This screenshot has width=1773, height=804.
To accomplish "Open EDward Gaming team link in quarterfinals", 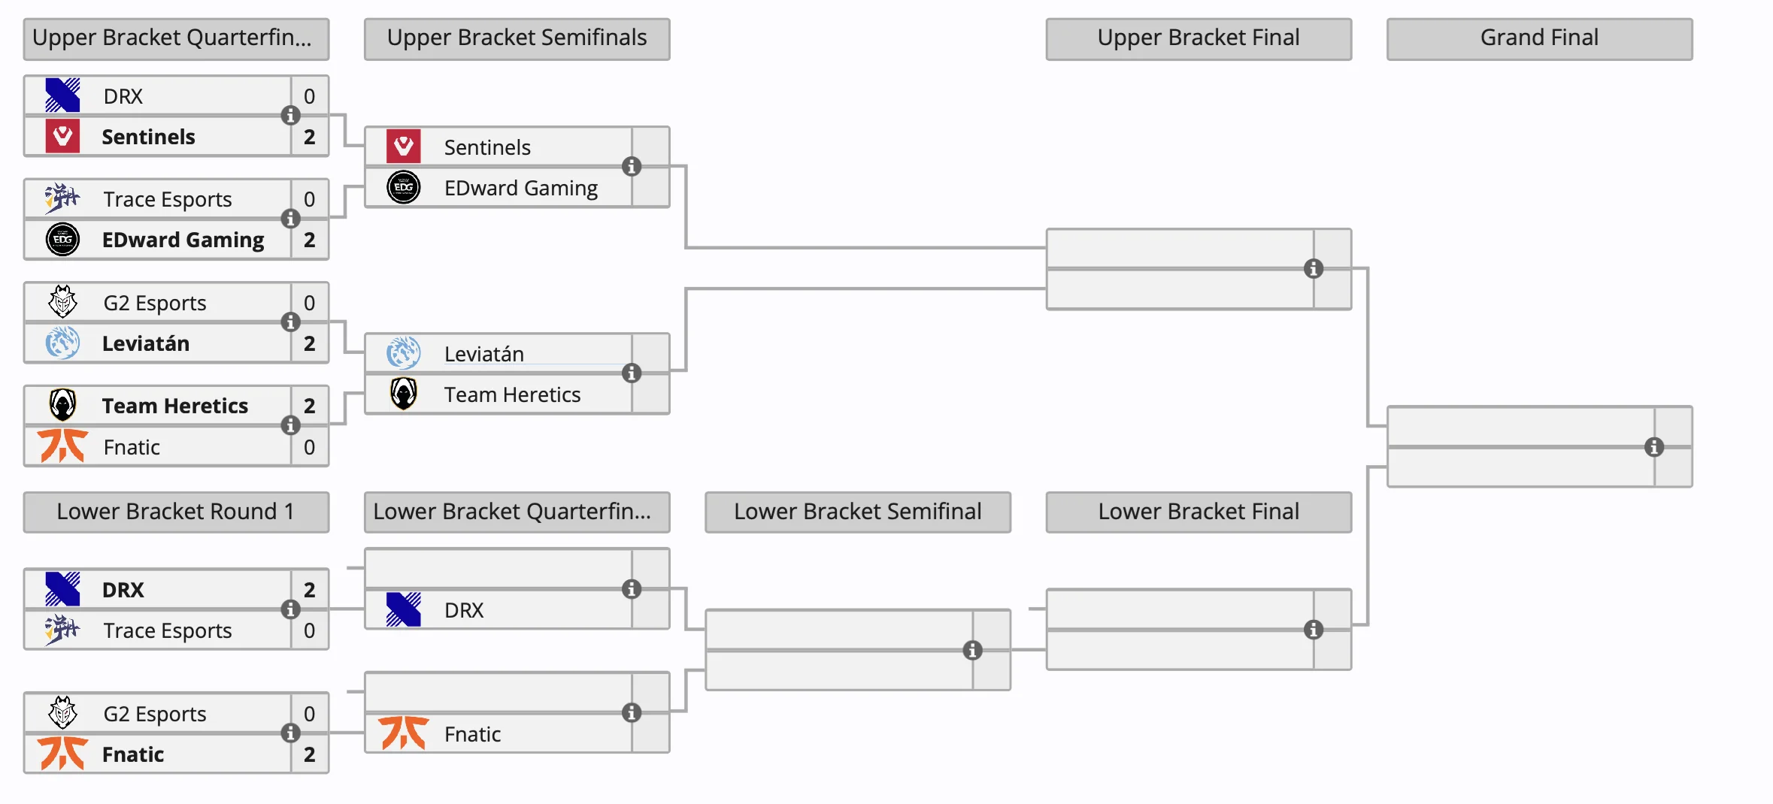I will [183, 240].
